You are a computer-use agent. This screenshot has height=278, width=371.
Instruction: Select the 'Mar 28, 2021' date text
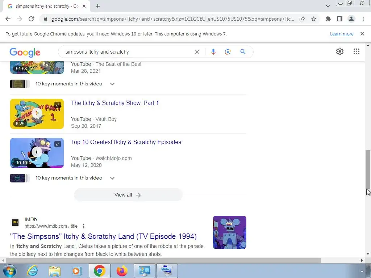click(x=86, y=71)
